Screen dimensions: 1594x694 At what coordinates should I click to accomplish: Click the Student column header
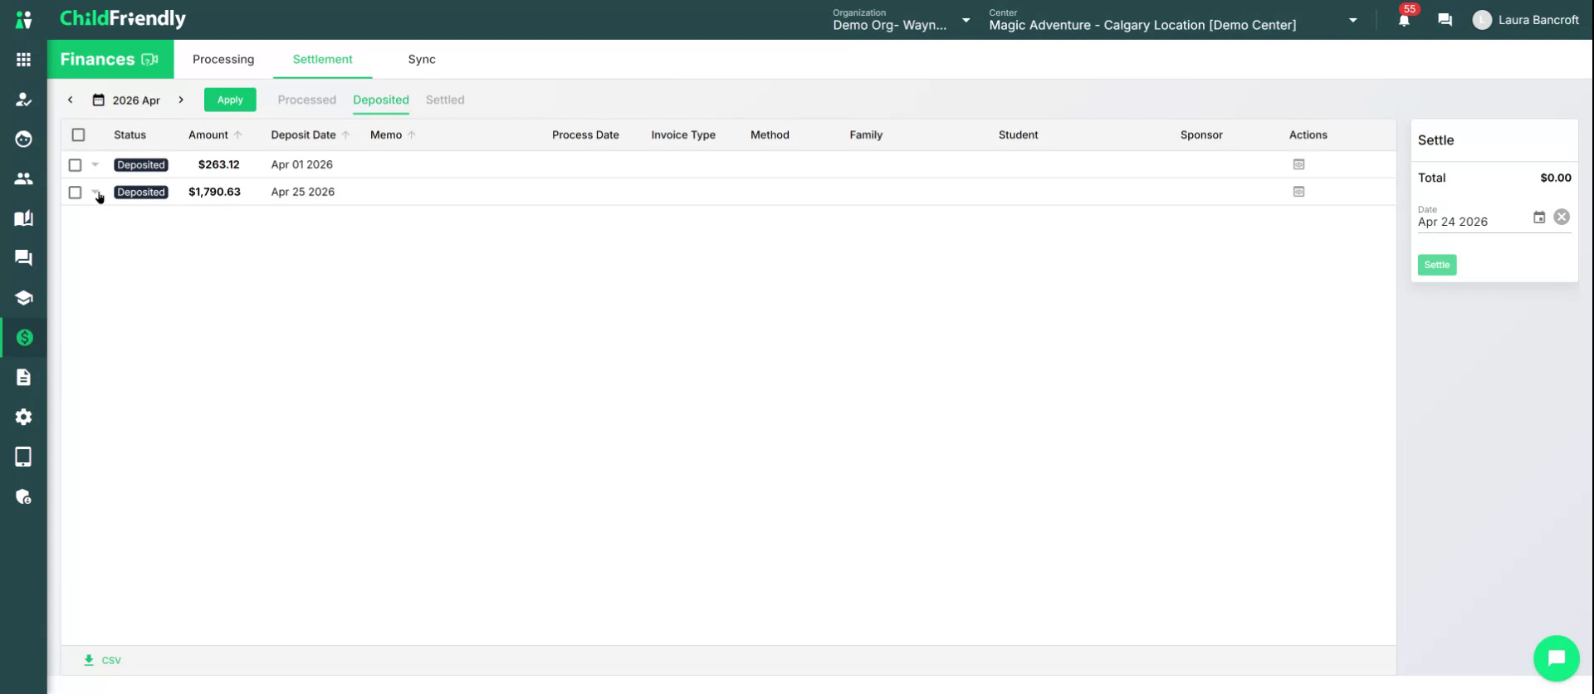pyautogui.click(x=1018, y=134)
